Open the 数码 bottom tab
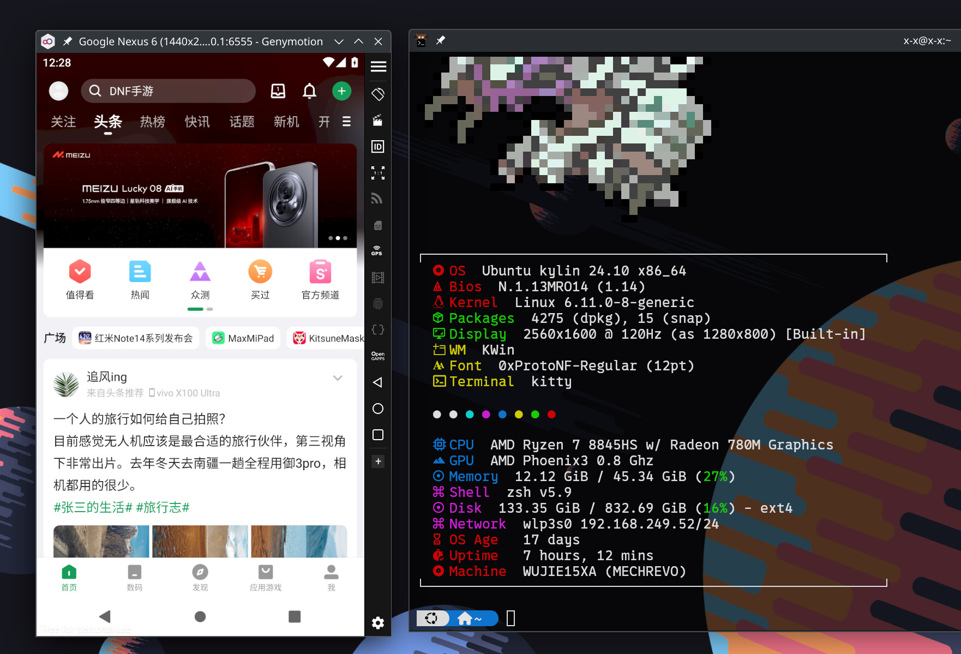This screenshot has width=961, height=654. pos(134,578)
